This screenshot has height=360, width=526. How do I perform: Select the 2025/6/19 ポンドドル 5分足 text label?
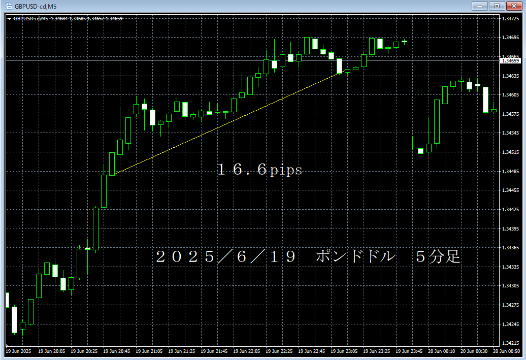[x=308, y=257]
